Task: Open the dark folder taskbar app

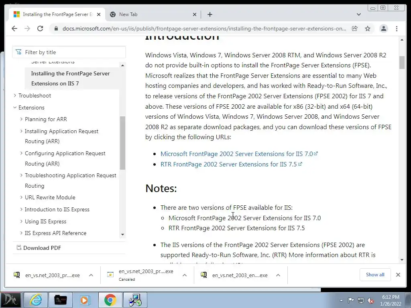Action: 60,300
